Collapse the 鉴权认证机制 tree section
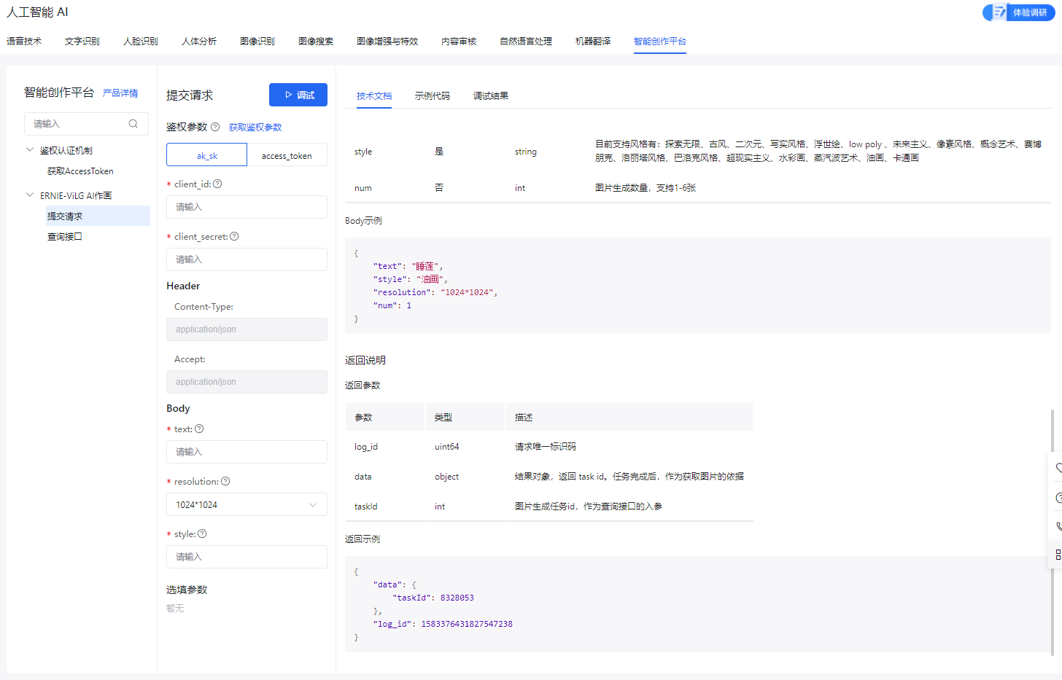Viewport: 1062px width, 680px height. point(30,150)
